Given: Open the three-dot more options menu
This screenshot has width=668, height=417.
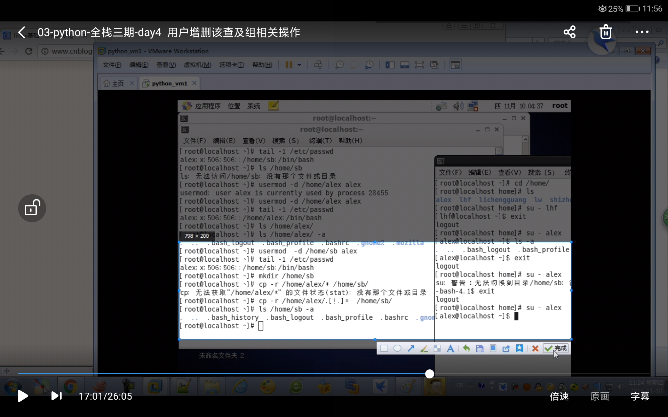Looking at the screenshot, I should coord(642,32).
